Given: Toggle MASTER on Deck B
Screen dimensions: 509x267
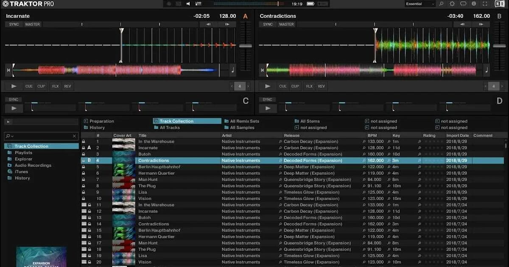Looking at the screenshot, I should pos(286,24).
